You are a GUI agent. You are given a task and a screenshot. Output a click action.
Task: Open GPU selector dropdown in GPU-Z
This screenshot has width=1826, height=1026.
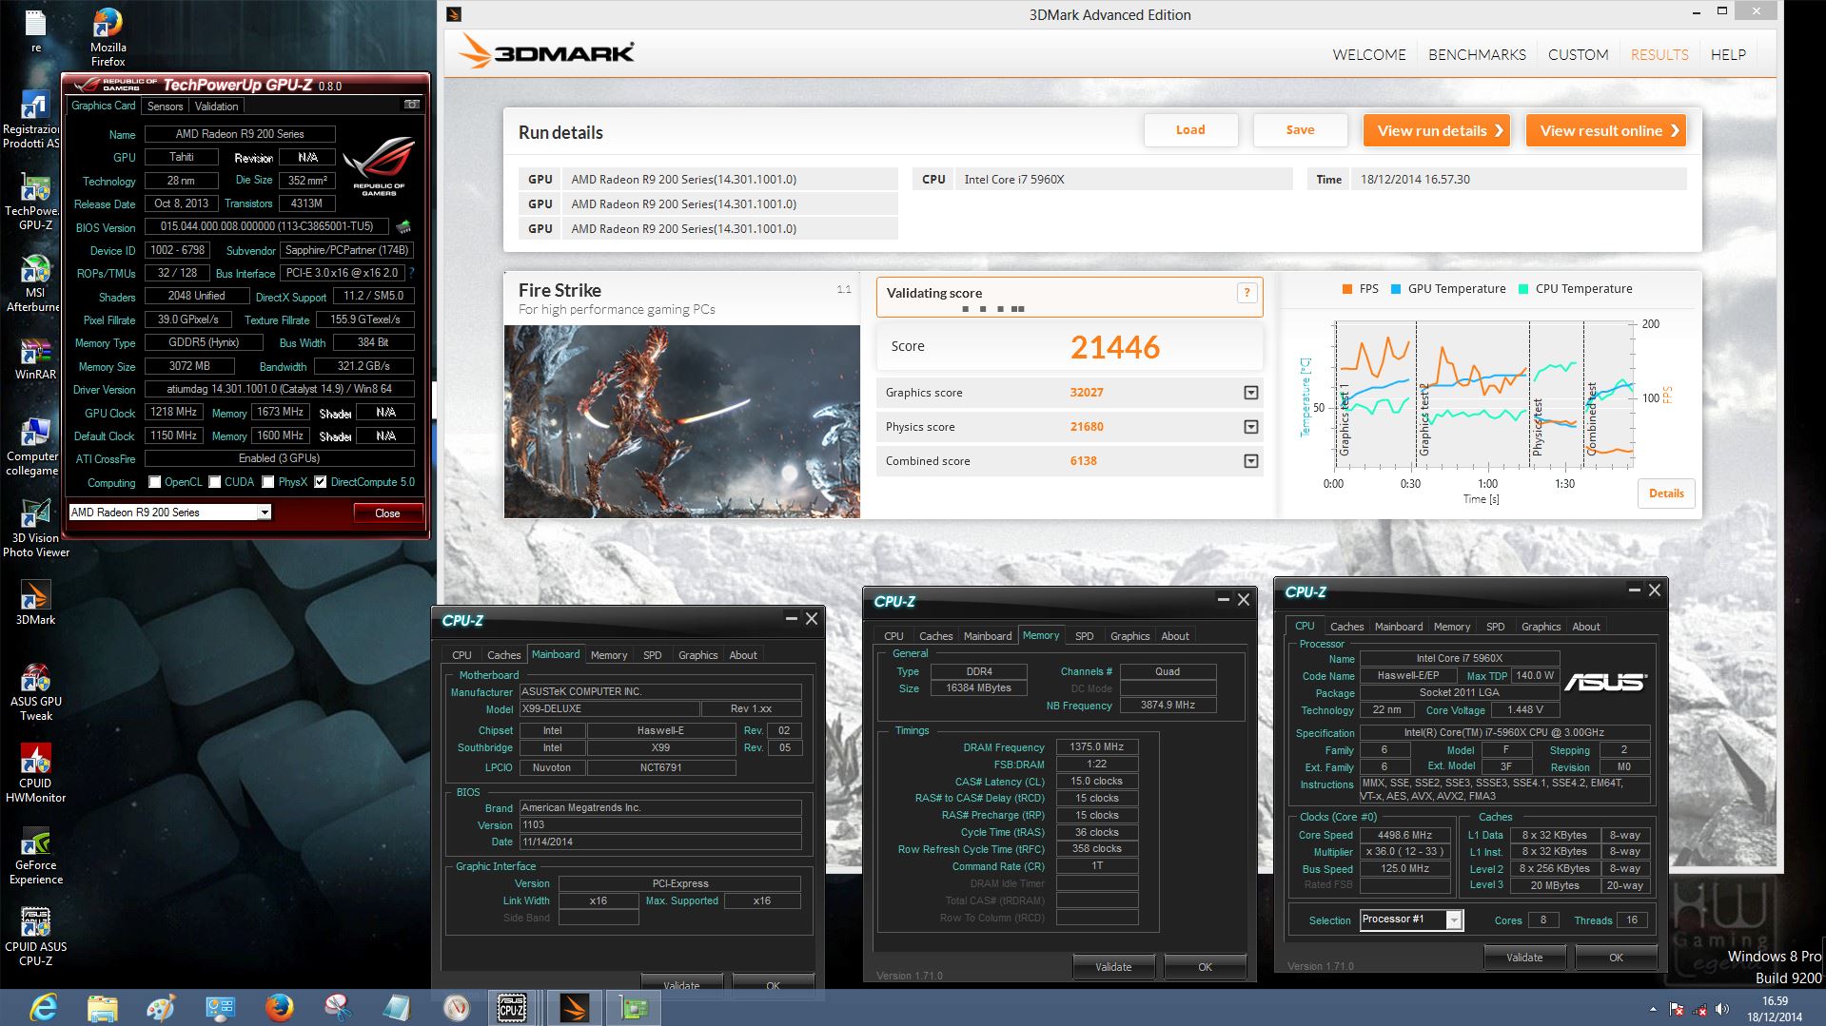(265, 513)
